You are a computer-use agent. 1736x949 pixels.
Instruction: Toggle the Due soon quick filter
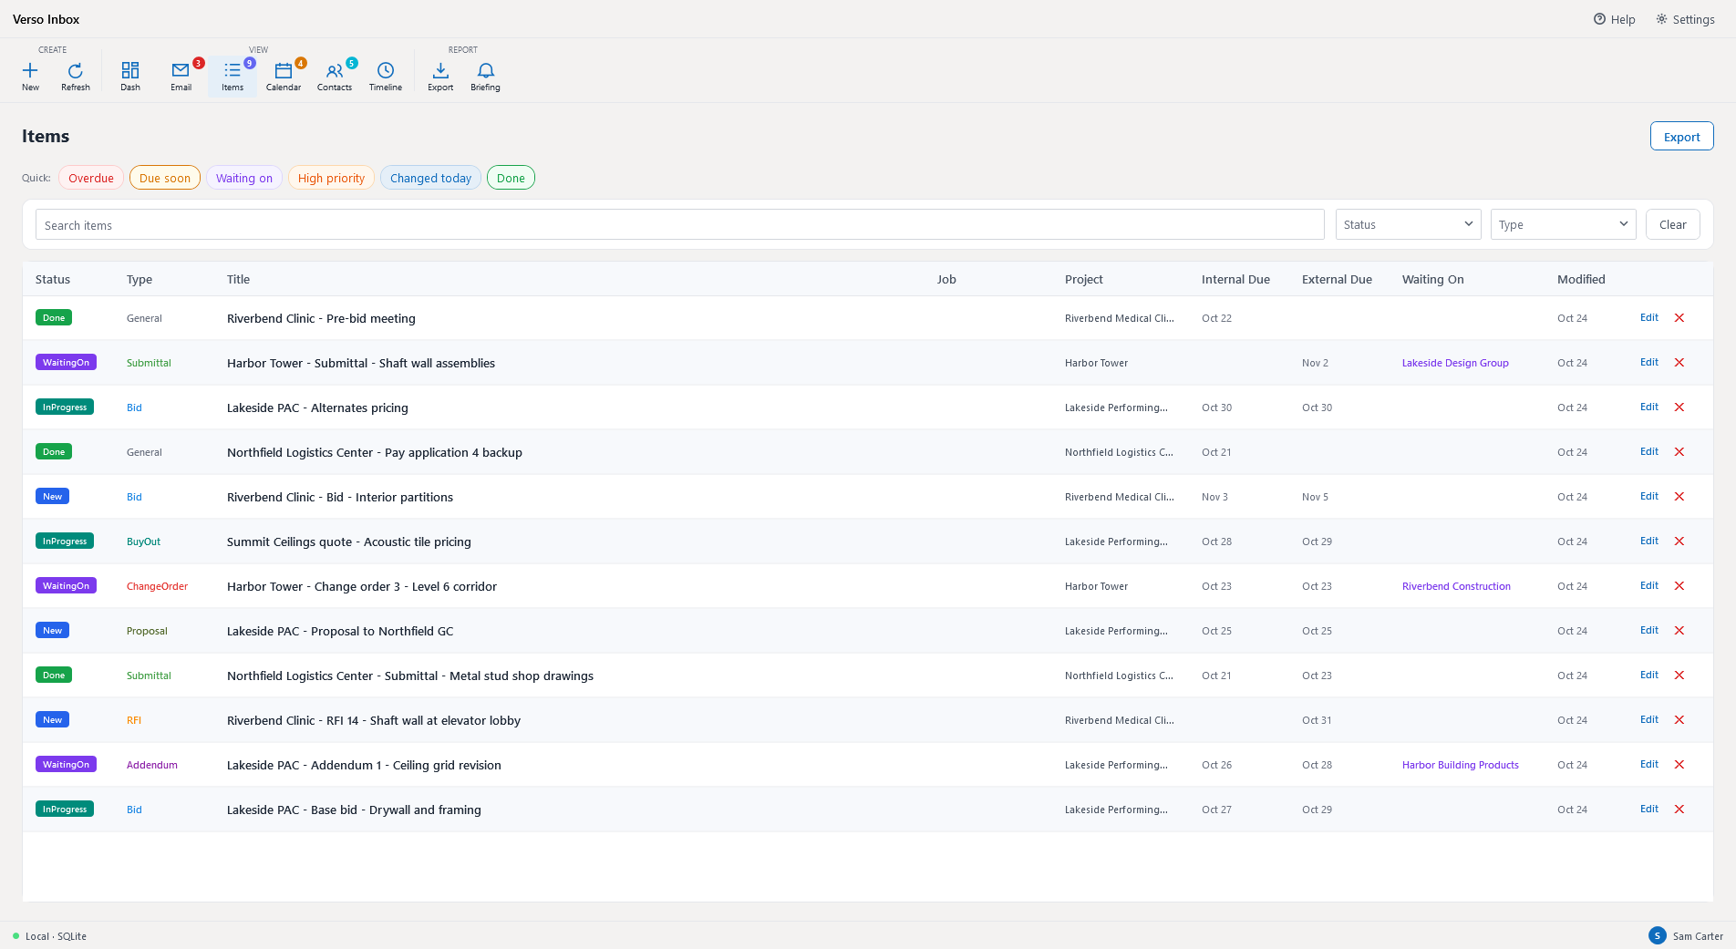pos(165,178)
